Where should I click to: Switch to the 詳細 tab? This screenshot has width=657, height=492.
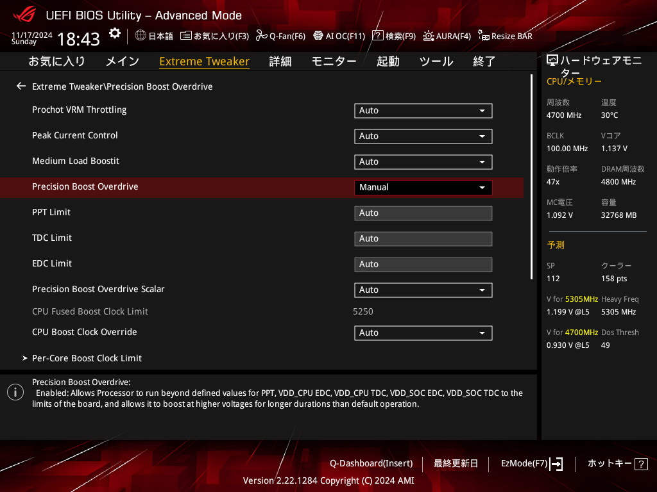point(280,61)
